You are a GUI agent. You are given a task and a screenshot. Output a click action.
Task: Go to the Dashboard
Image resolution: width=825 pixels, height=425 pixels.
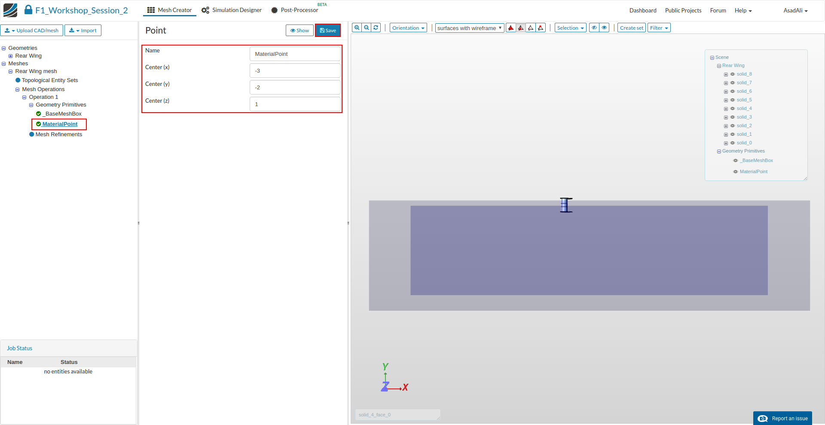(x=643, y=11)
